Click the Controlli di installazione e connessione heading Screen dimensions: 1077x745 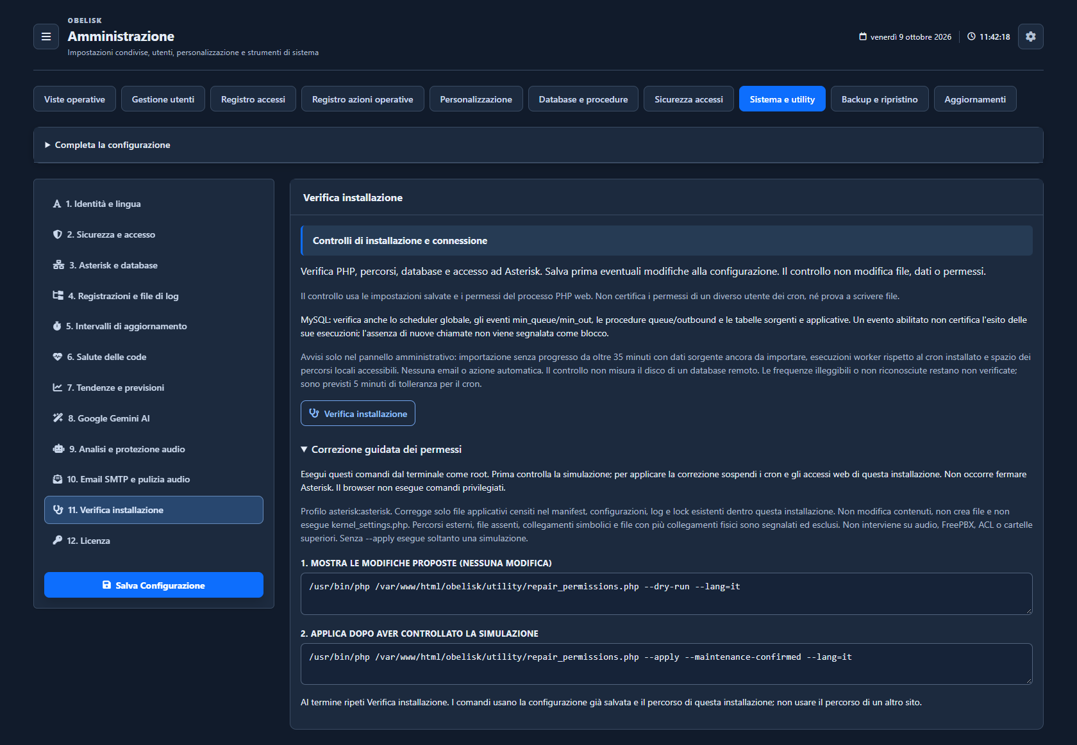400,241
